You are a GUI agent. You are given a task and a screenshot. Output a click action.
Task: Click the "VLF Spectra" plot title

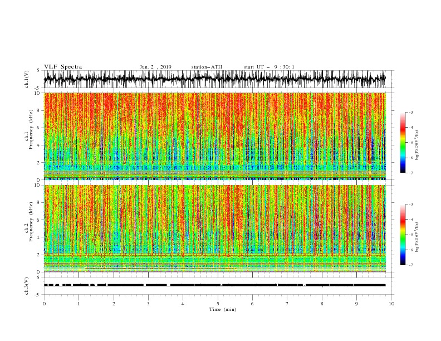pos(63,67)
